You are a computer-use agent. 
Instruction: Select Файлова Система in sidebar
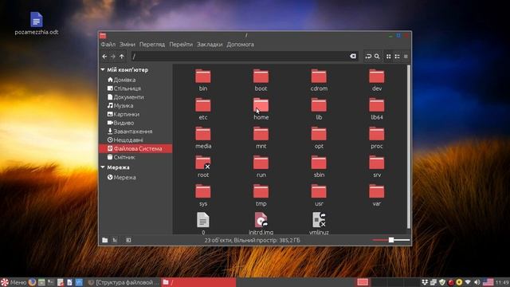[135, 149]
